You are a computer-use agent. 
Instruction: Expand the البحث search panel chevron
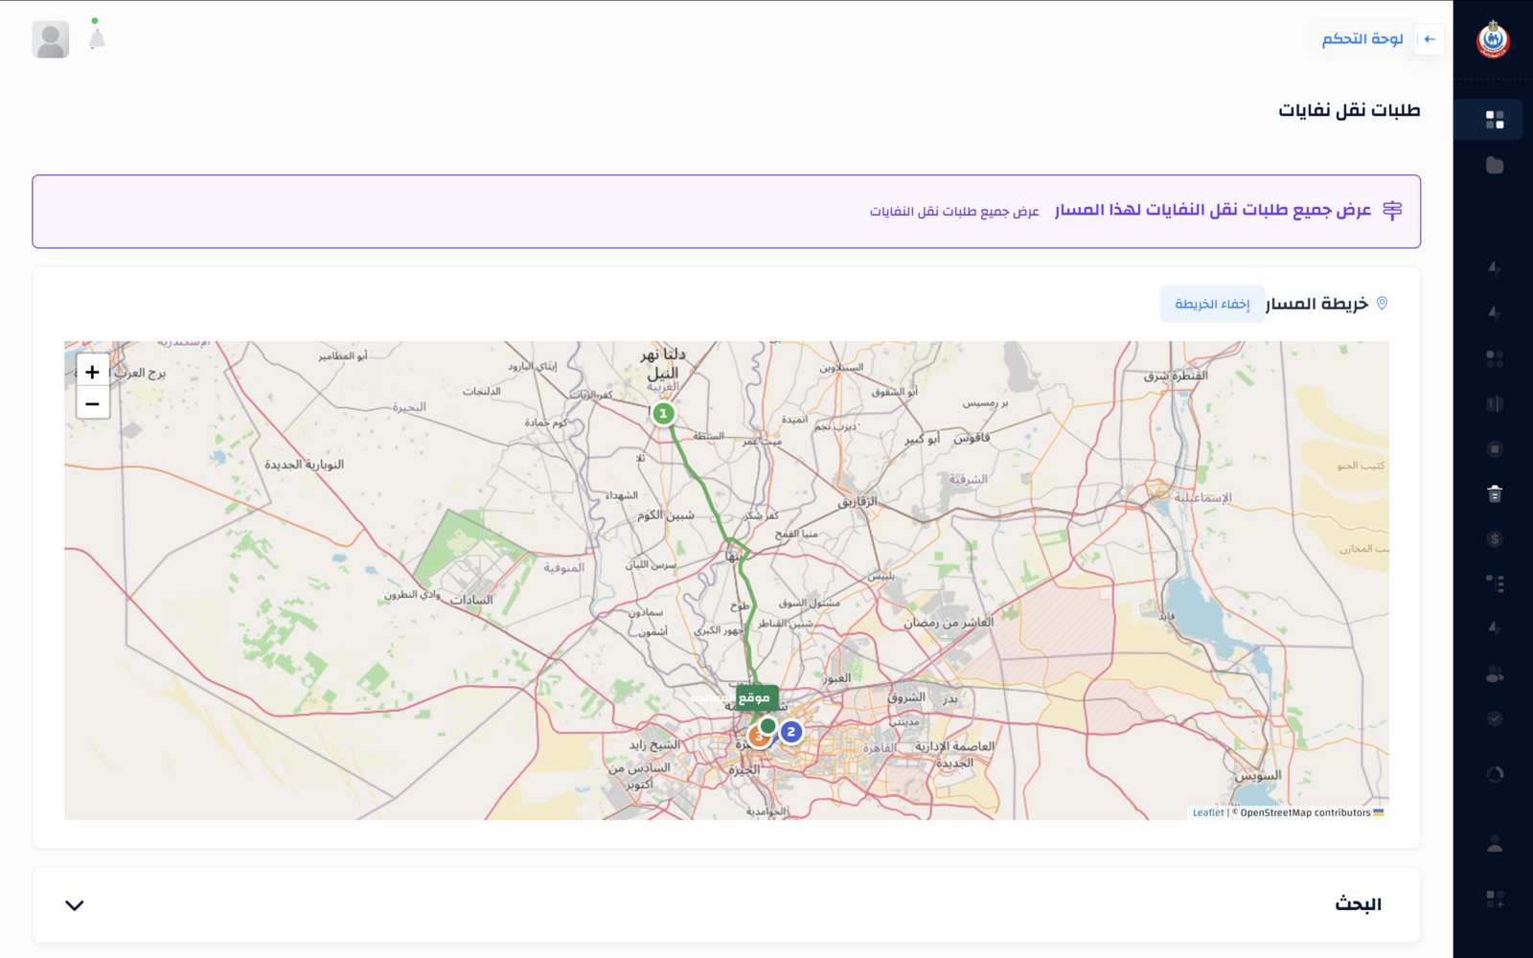point(75,905)
